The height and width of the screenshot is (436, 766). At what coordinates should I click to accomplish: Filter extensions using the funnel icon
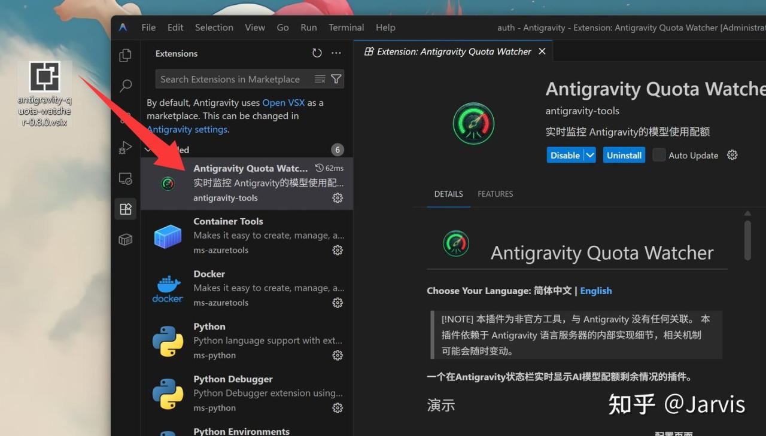tap(336, 79)
